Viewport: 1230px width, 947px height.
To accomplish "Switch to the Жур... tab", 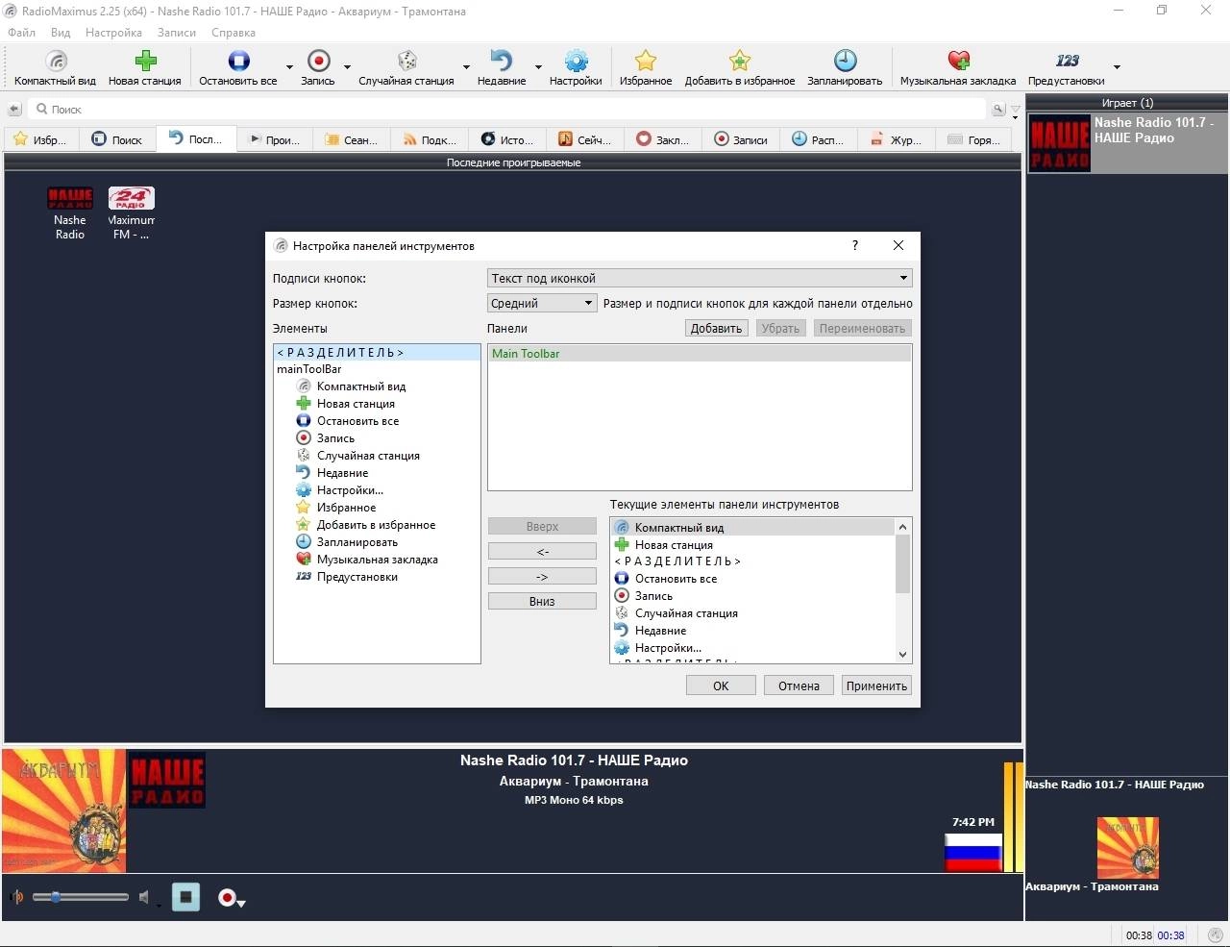I will click(896, 139).
